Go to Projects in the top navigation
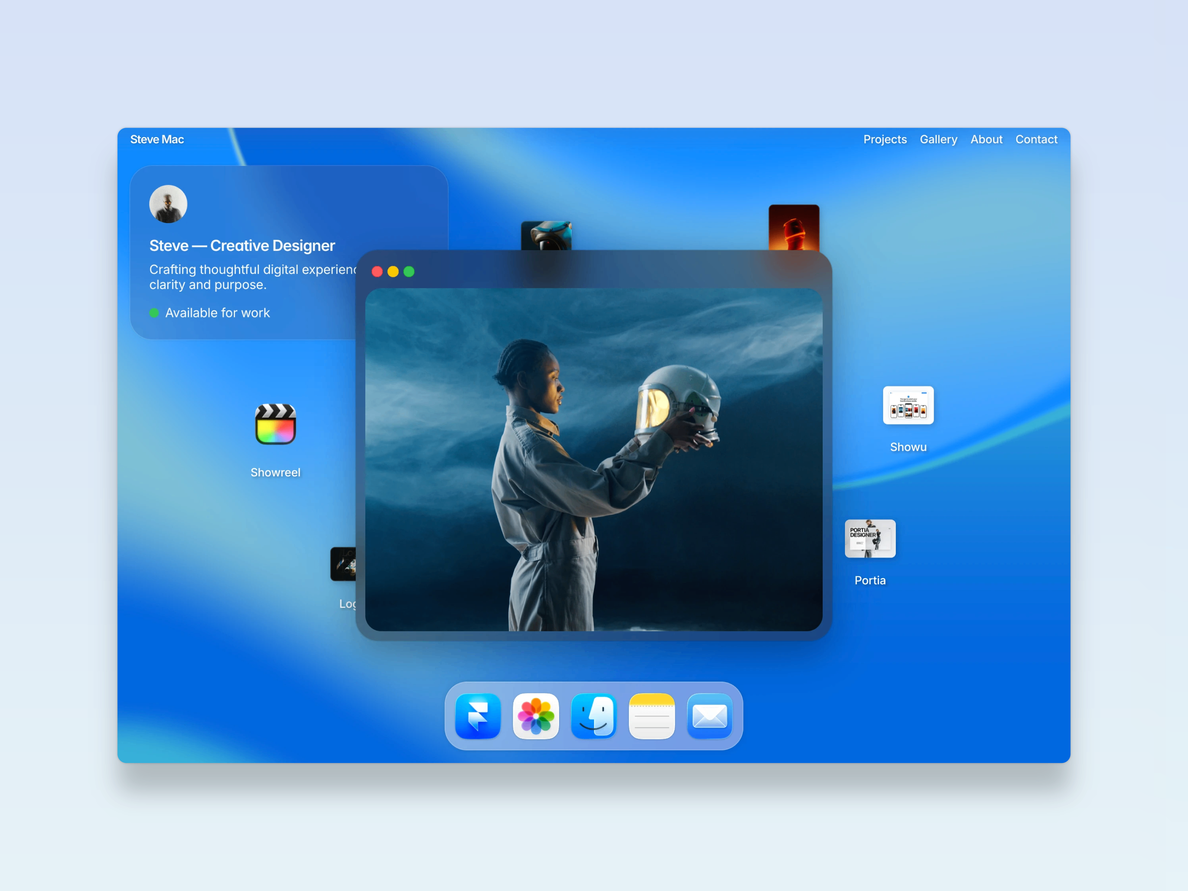This screenshot has height=891, width=1188. click(x=885, y=139)
